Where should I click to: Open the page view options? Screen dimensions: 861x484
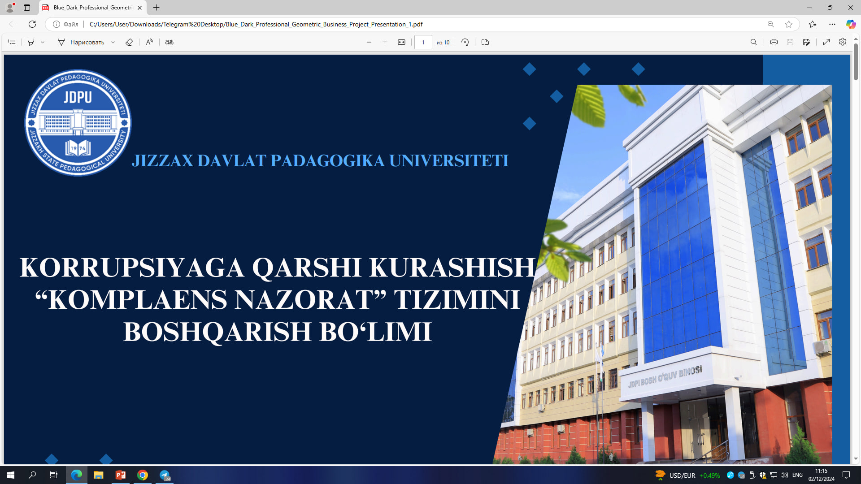pyautogui.click(x=485, y=42)
